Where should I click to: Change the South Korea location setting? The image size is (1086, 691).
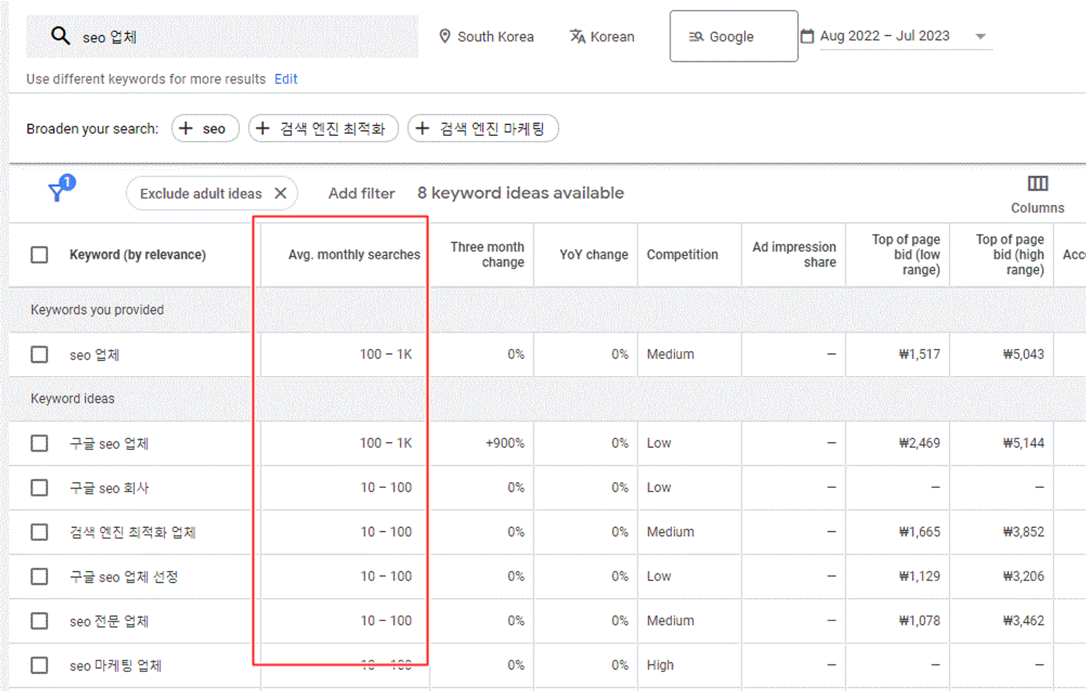pos(487,37)
